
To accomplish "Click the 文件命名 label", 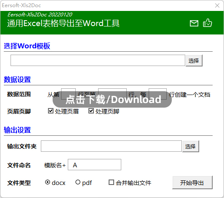I will [x=19, y=165].
